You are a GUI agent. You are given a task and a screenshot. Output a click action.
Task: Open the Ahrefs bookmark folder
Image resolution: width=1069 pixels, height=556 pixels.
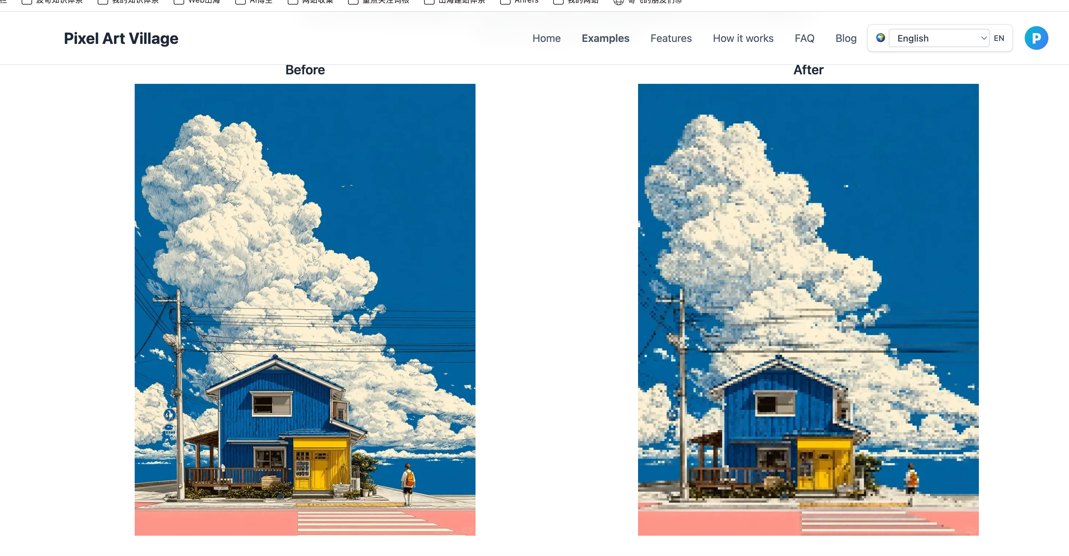point(519,2)
